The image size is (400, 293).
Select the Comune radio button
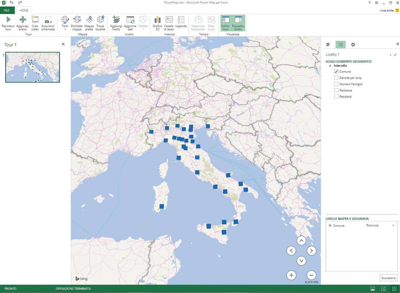[x=330, y=226]
